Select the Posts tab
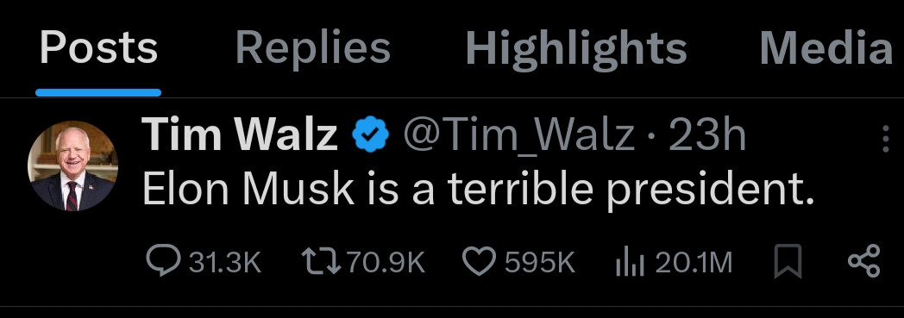 [x=98, y=47]
